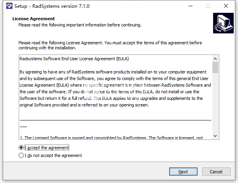238x183 pixels.
Task: Click clause 1 about Licensed Software ownership
Action: click(111, 138)
